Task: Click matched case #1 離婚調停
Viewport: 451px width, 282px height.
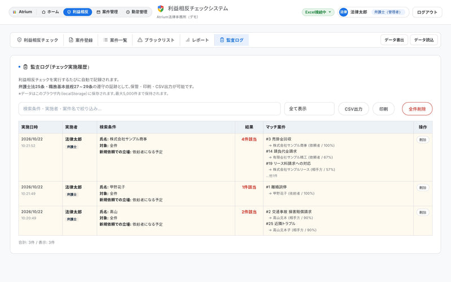Action: point(276,187)
